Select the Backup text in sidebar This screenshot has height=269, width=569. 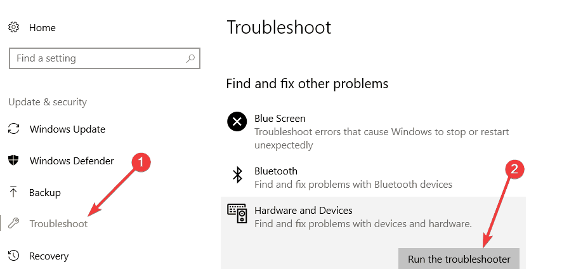pyautogui.click(x=44, y=192)
